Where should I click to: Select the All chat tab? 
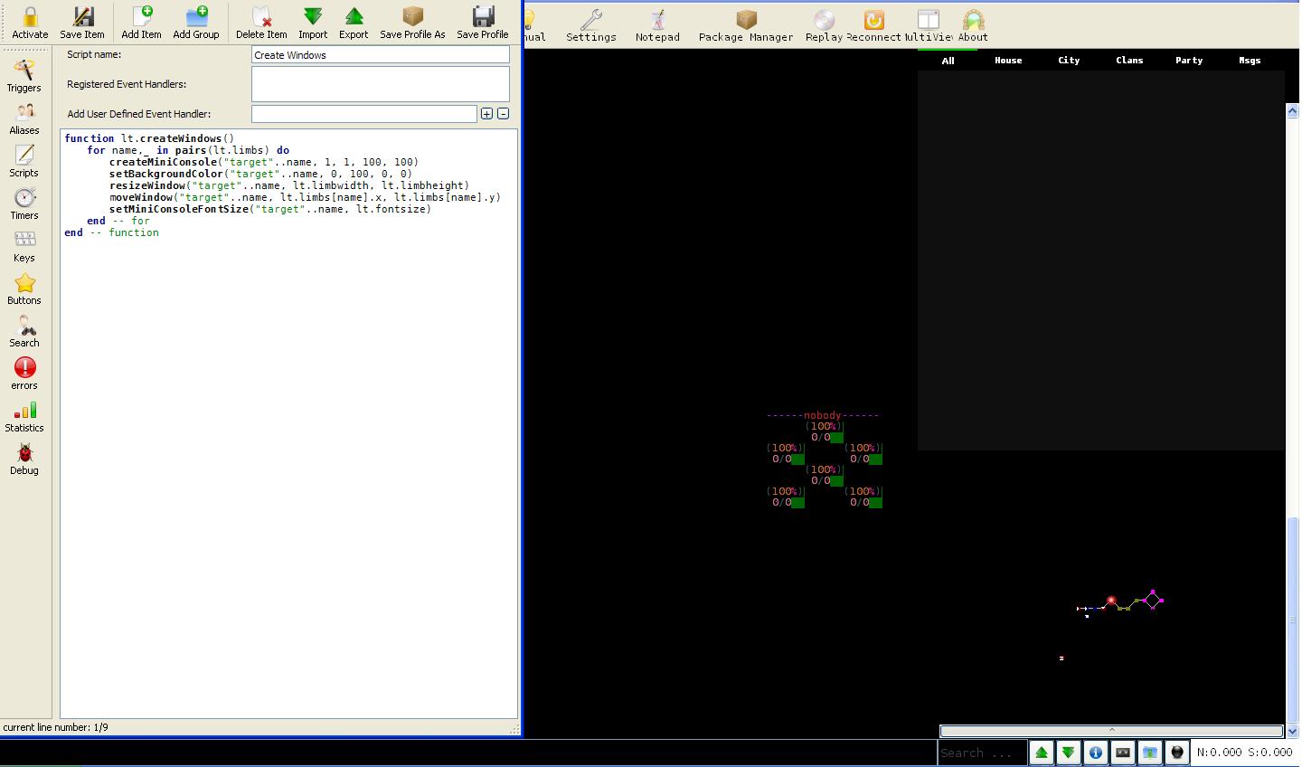(x=948, y=61)
